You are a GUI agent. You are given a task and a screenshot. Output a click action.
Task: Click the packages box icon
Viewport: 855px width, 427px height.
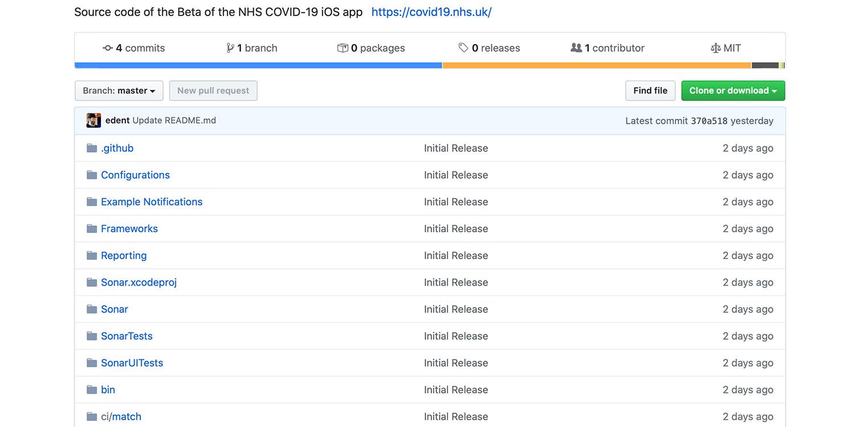coord(343,48)
